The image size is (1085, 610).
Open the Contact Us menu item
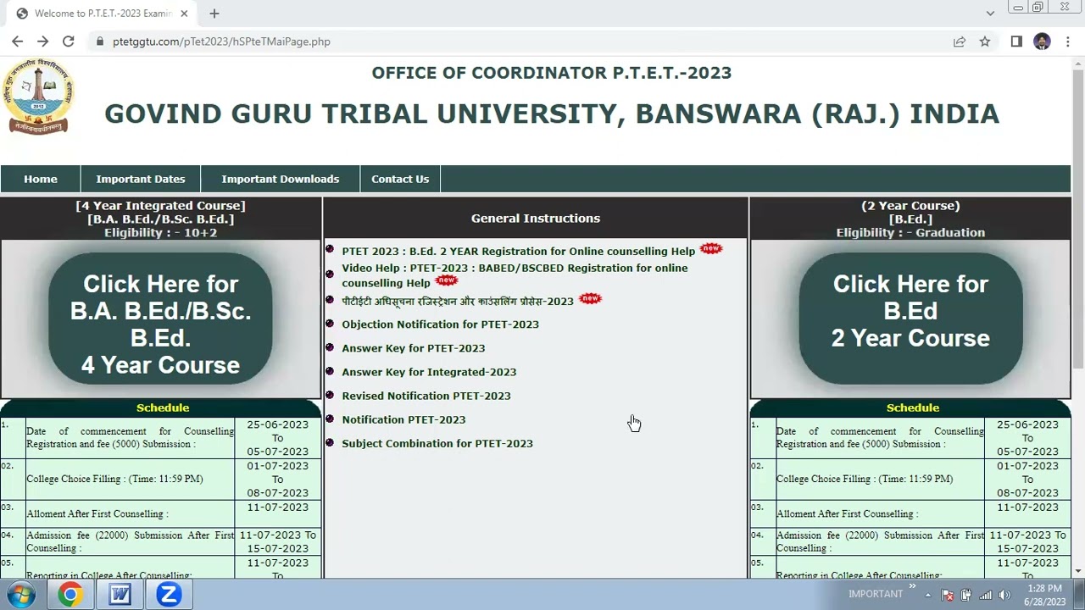click(x=400, y=179)
